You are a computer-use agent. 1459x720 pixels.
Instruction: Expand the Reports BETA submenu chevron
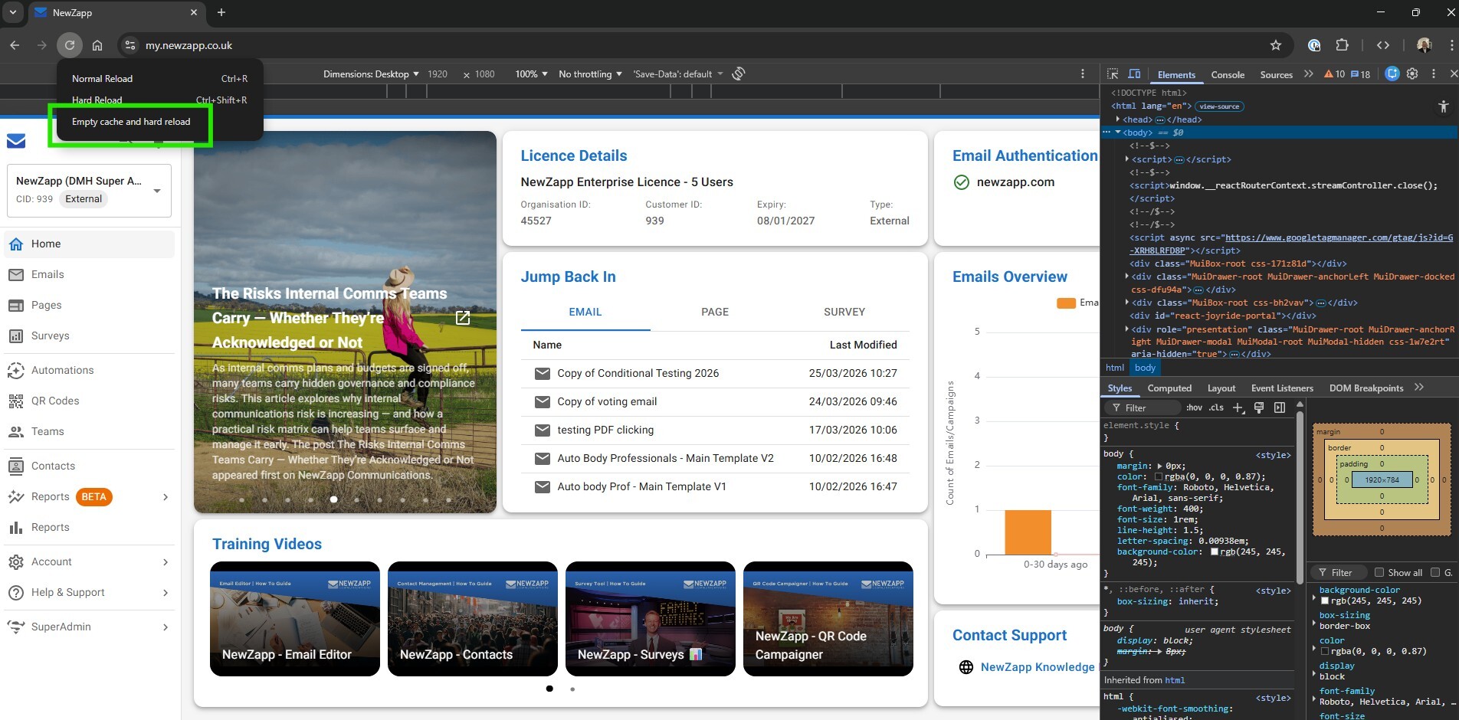(166, 497)
